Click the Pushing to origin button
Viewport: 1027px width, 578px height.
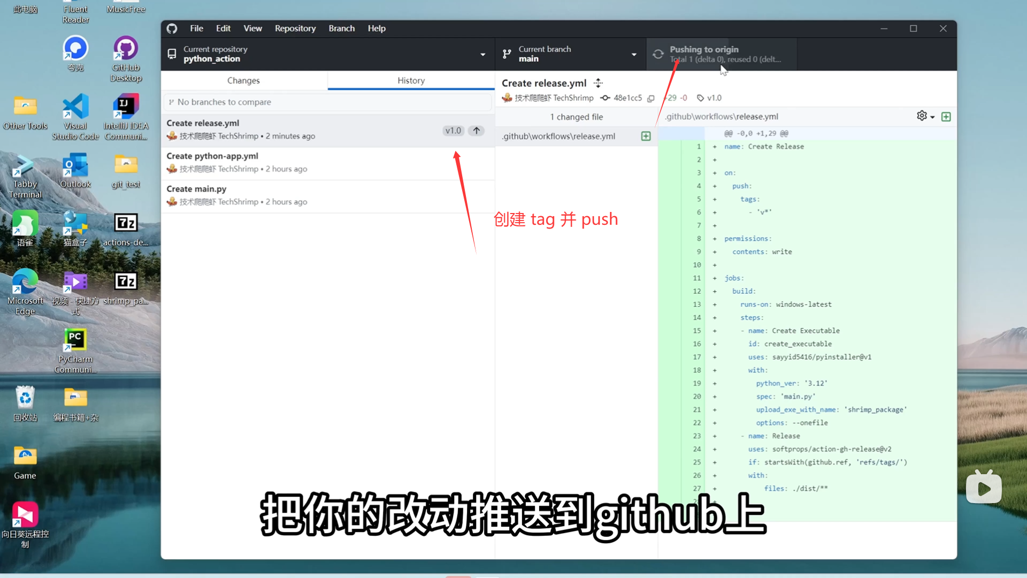[x=721, y=54]
